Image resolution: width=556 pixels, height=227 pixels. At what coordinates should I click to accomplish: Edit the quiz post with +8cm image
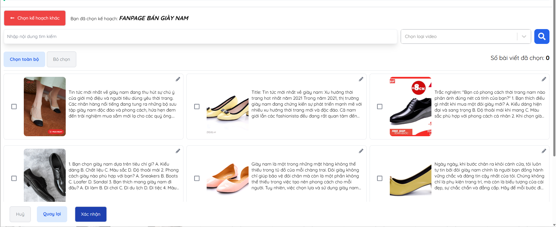(544, 79)
